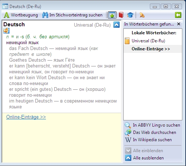Image resolution: width=186 pixels, height=166 pixels.
Task: Click example Goethes Deutsch
Action: pos(27,60)
